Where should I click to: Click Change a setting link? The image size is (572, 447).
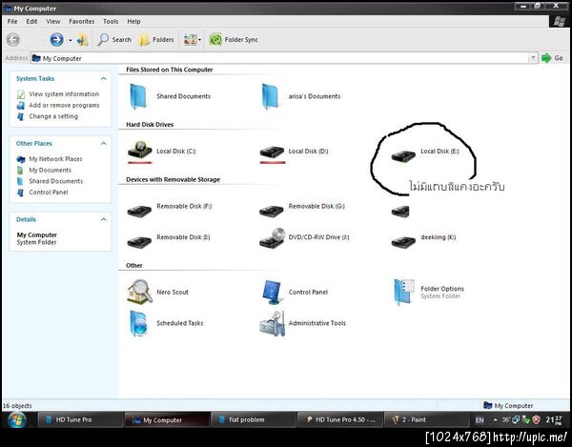coord(53,116)
